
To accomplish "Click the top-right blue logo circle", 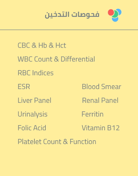I will click(119, 11).
